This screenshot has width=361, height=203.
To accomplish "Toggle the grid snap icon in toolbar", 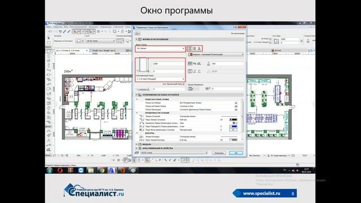I will coord(99,32).
